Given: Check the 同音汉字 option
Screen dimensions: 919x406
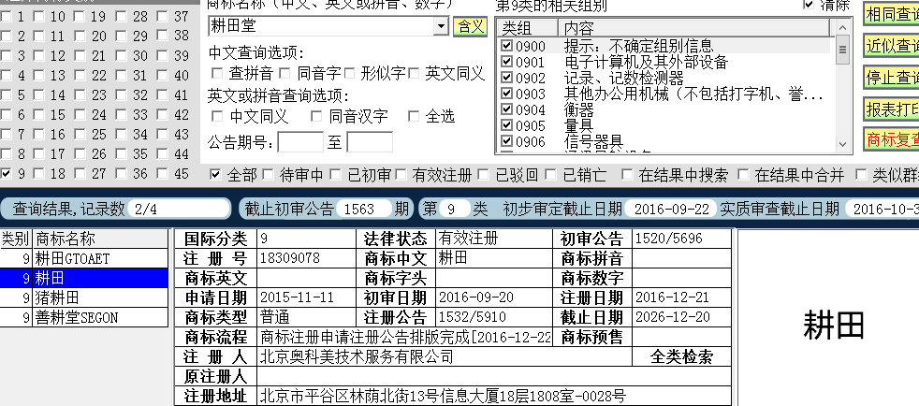Looking at the screenshot, I should click(x=316, y=116).
